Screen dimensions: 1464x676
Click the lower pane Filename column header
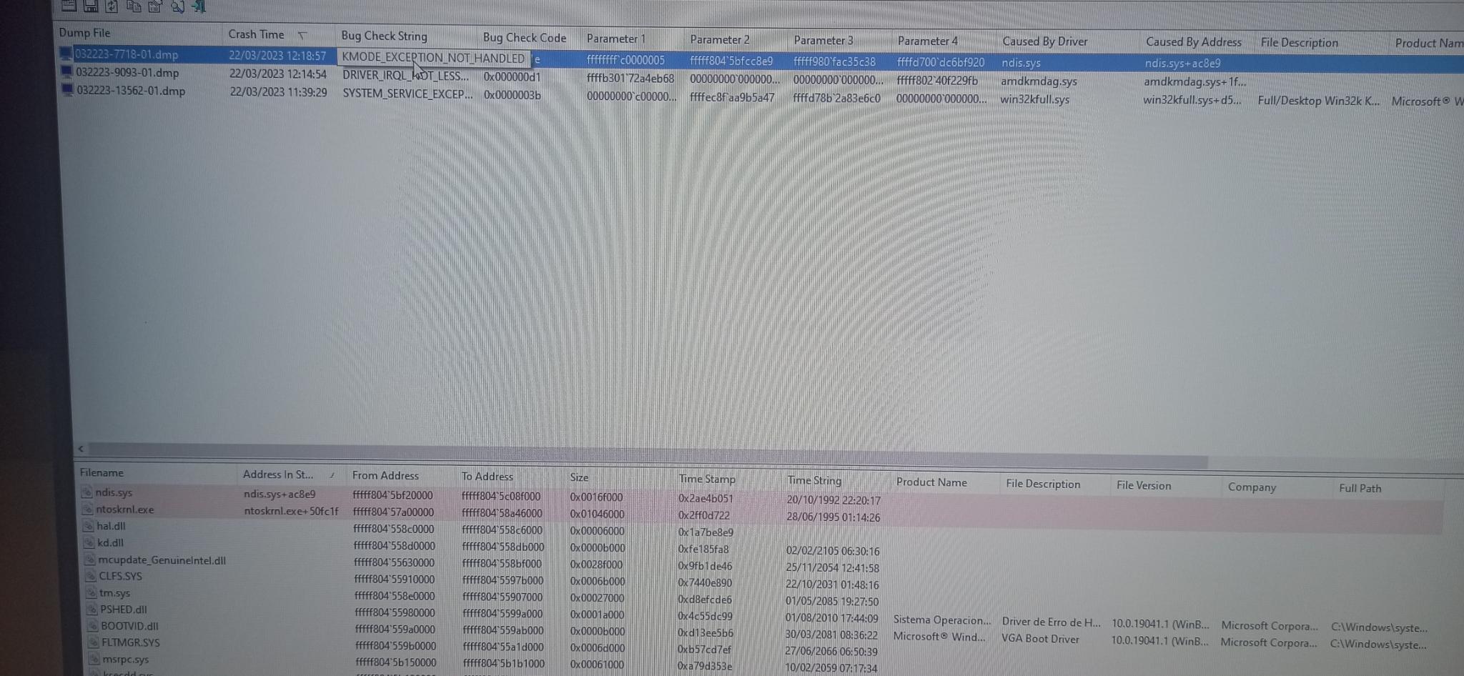tap(102, 472)
